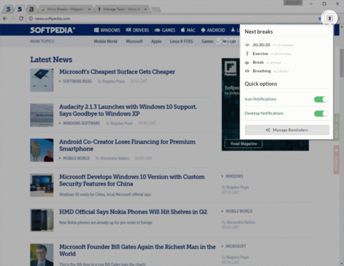
Task: Open a new browser tab
Action: [156, 9]
